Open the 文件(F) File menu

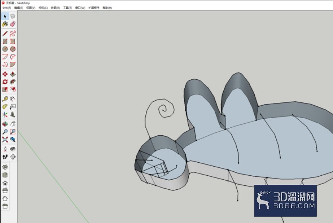click(7, 8)
